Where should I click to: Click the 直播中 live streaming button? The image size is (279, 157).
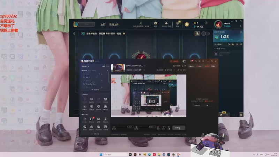pyautogui.click(x=179, y=128)
